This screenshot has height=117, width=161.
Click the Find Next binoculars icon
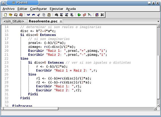point(66,15)
